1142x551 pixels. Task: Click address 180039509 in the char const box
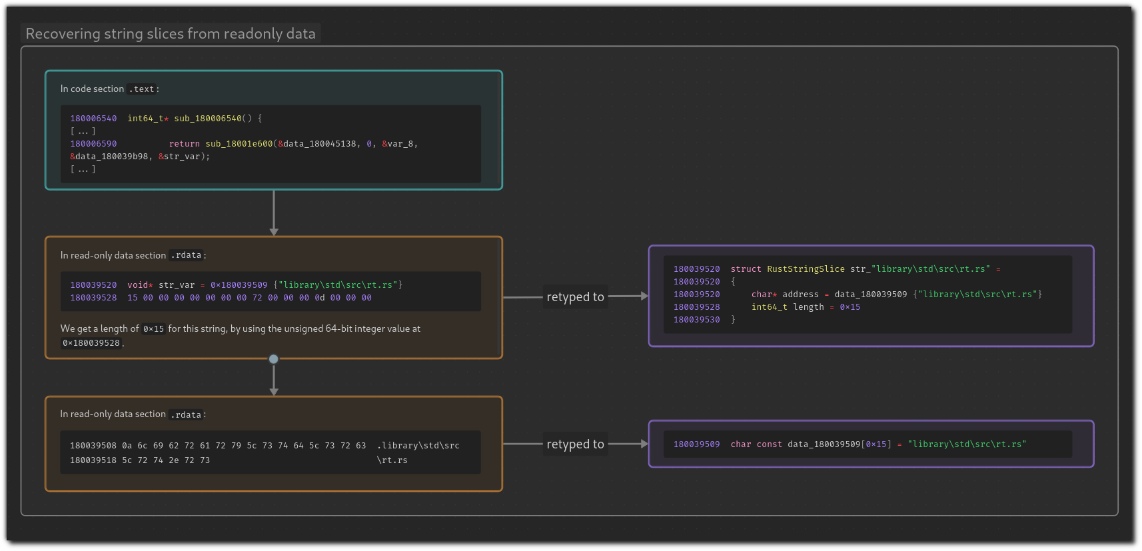click(696, 444)
